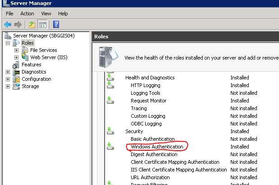Select File Services in the tree
This screenshot has width=279, height=185.
(x=44, y=50)
